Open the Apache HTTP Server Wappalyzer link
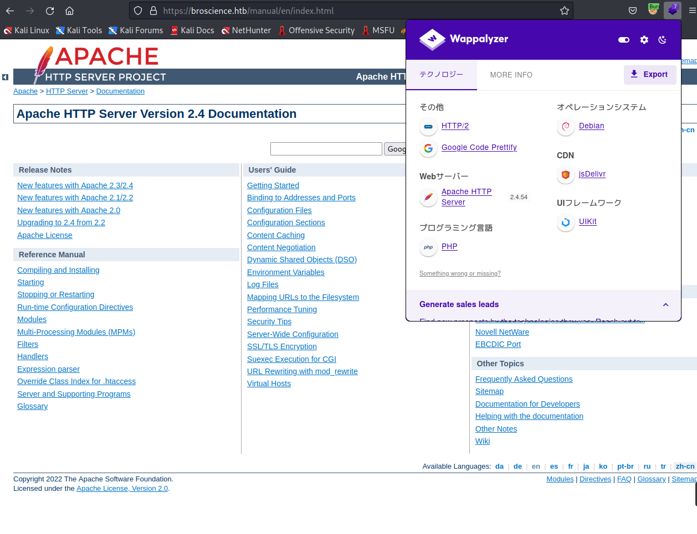Image resolution: width=697 pixels, height=534 pixels. pos(467,197)
